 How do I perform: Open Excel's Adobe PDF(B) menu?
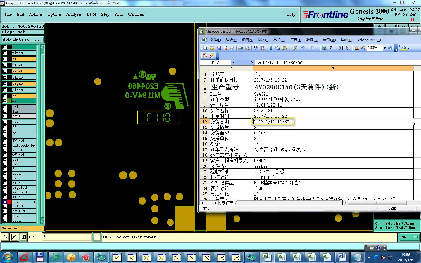(x=369, y=40)
